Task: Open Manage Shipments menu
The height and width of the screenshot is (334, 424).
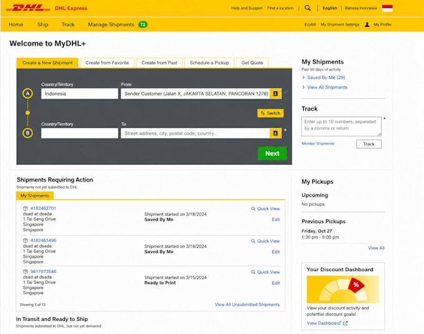Action: coord(111,24)
